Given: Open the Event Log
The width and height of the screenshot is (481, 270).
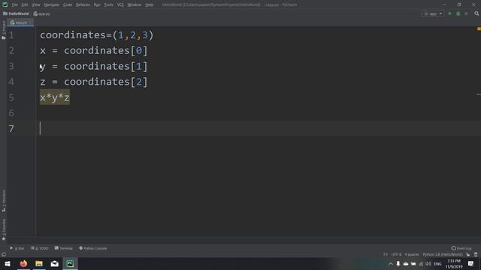Looking at the screenshot, I should pyautogui.click(x=461, y=248).
